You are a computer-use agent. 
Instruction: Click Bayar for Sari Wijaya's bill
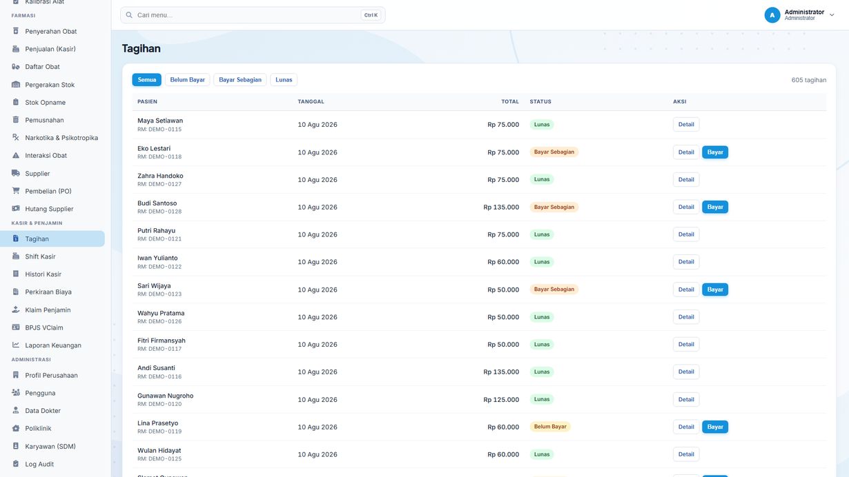pyautogui.click(x=715, y=290)
